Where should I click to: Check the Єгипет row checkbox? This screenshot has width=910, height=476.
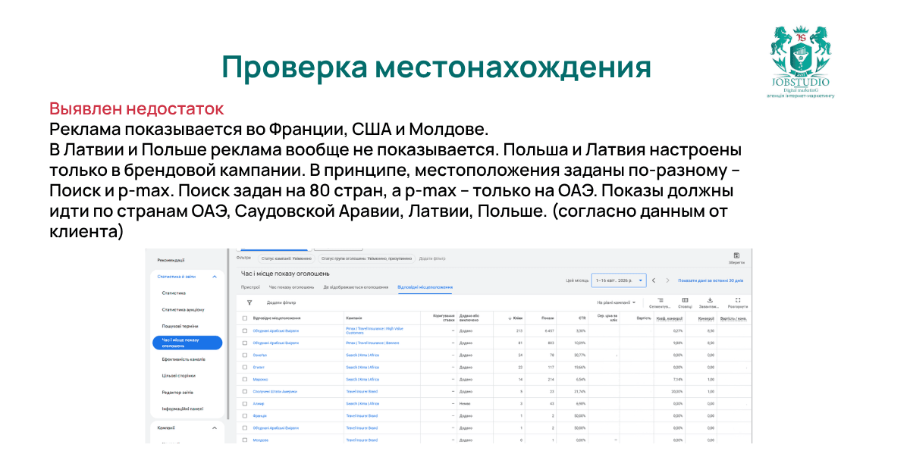point(245,367)
